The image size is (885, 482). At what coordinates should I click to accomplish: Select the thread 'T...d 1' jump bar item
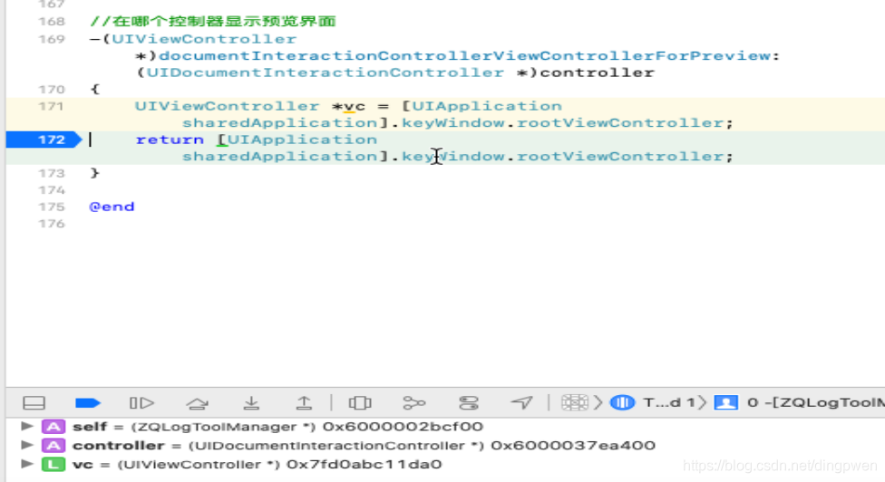point(669,402)
